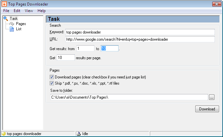Click the Pages group box caption
The width and height of the screenshot is (223, 137).
(55, 70)
